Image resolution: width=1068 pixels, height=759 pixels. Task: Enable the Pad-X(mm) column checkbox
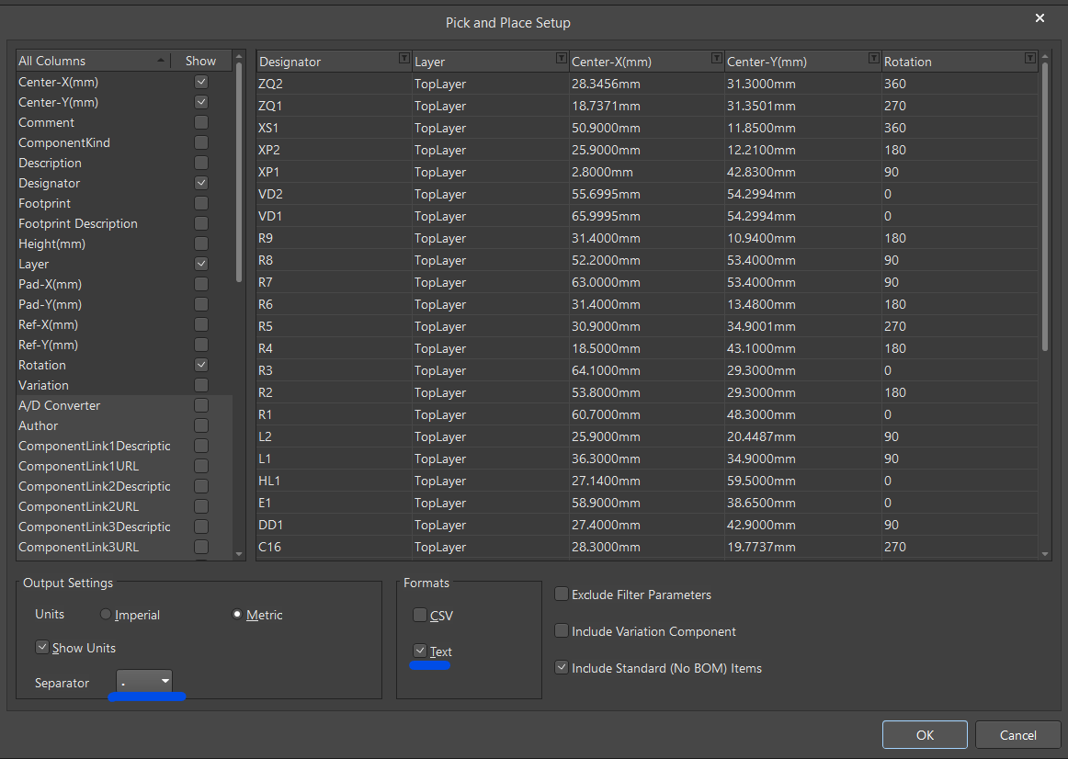201,284
